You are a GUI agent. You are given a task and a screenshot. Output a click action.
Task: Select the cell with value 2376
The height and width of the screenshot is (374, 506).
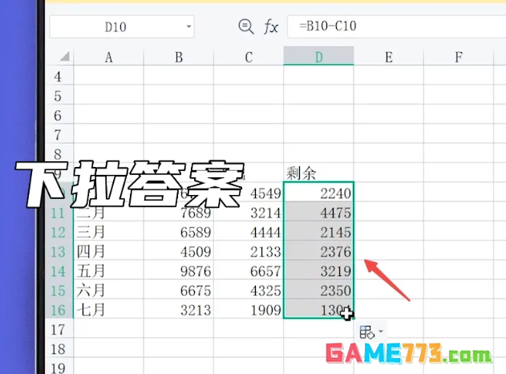(319, 252)
